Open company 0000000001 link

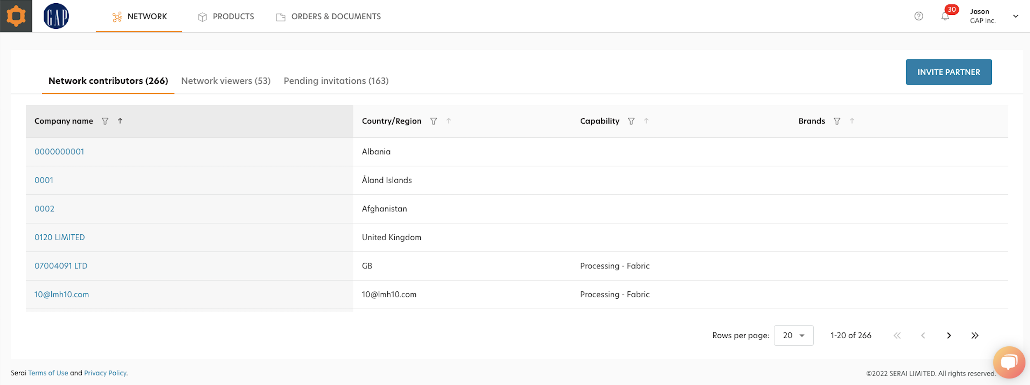tap(59, 151)
